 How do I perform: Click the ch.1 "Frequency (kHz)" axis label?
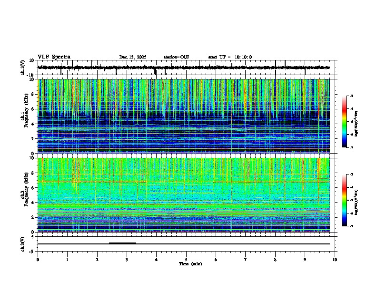point(26,110)
